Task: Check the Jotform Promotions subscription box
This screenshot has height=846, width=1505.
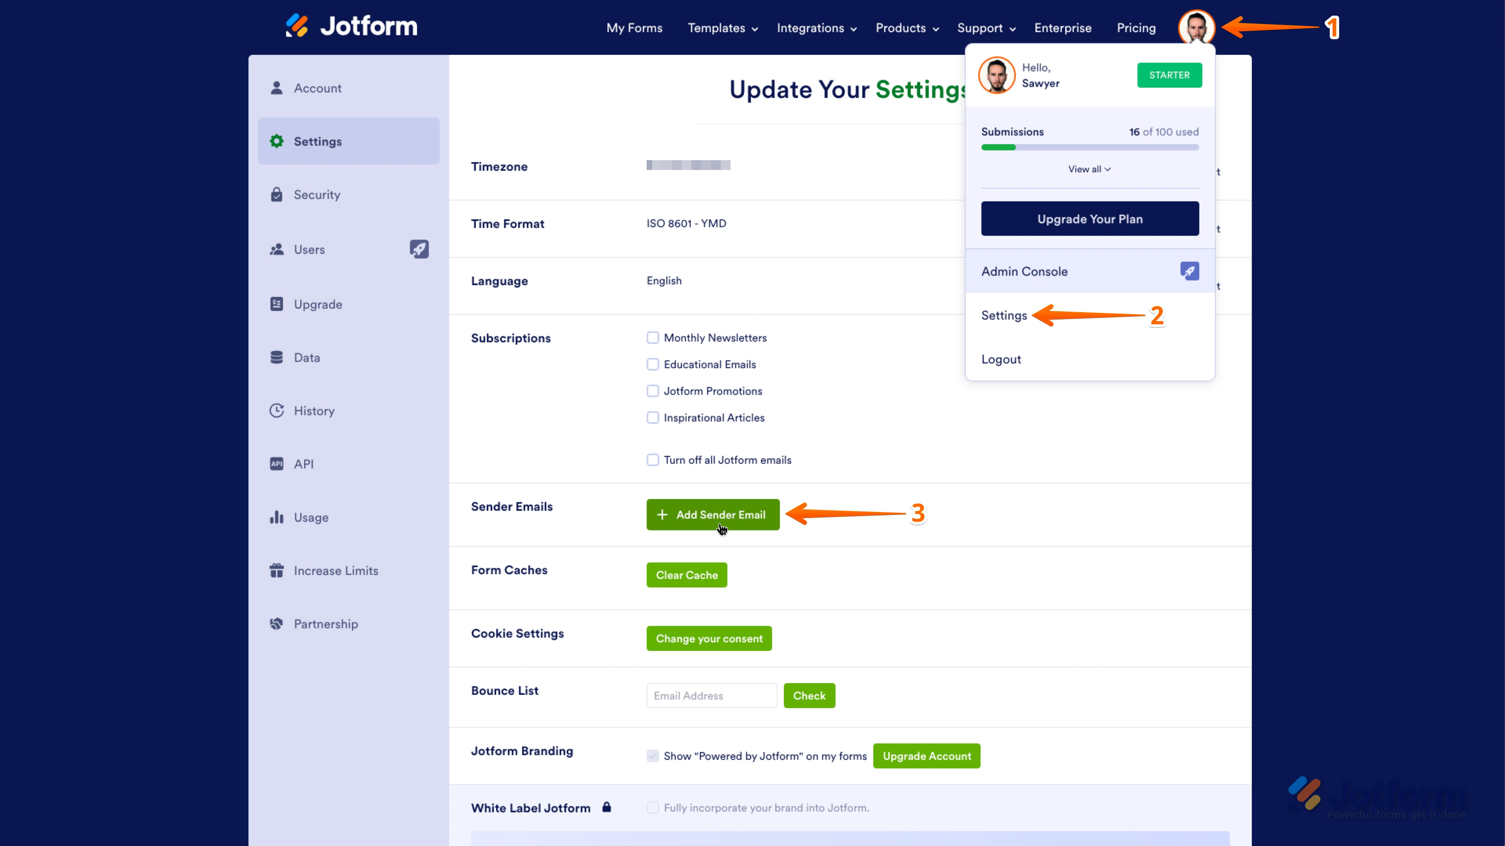Action: point(653,390)
